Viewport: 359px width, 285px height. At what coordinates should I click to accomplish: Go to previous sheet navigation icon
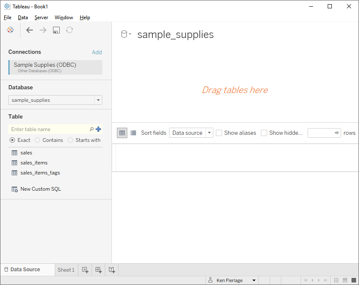[x=312, y=280]
